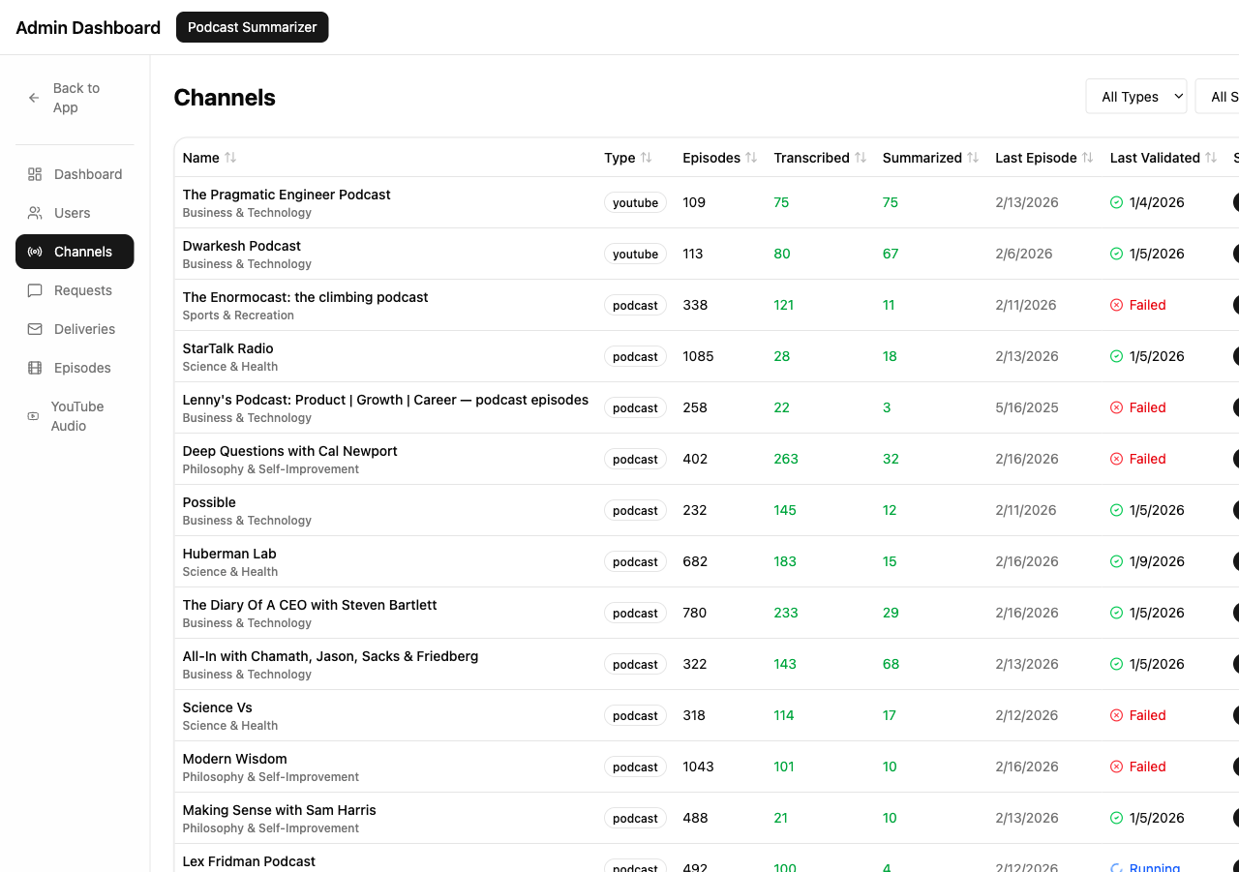1239x872 pixels.
Task: Click the Episodes list icon
Action: (x=35, y=368)
